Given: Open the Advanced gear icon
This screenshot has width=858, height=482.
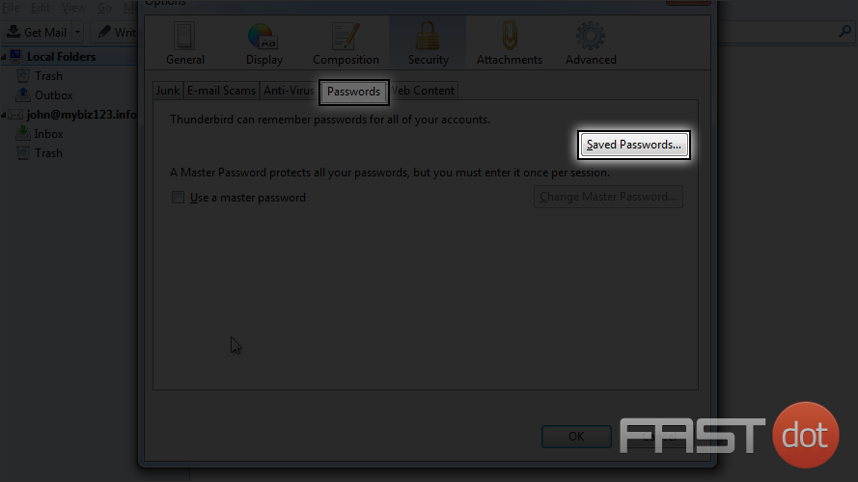Looking at the screenshot, I should pos(591,36).
